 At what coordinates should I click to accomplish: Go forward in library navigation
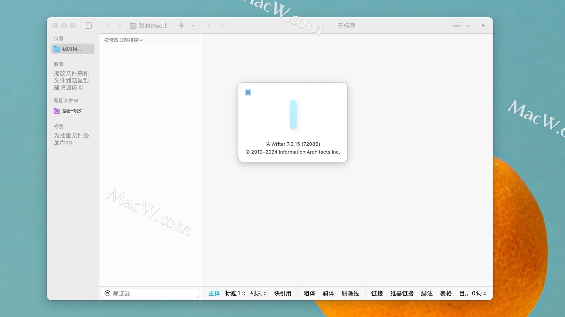119,26
